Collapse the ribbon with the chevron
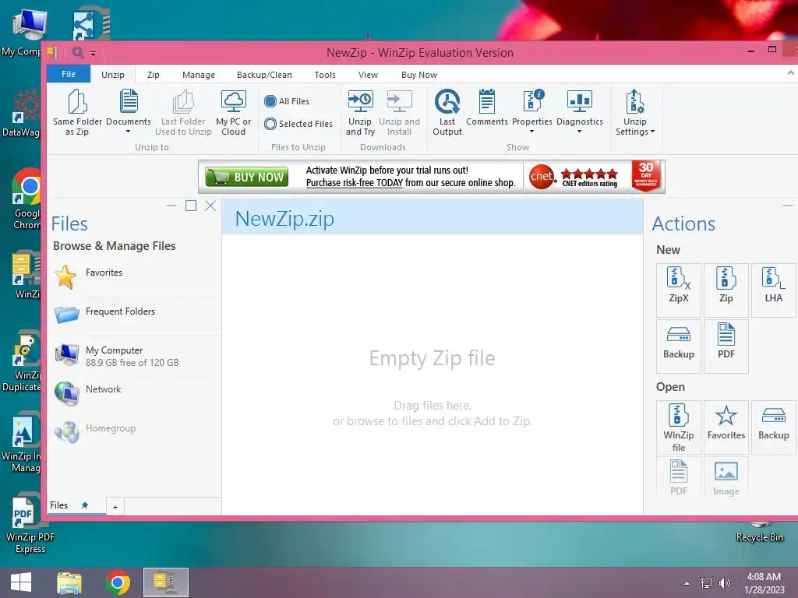 (790, 72)
